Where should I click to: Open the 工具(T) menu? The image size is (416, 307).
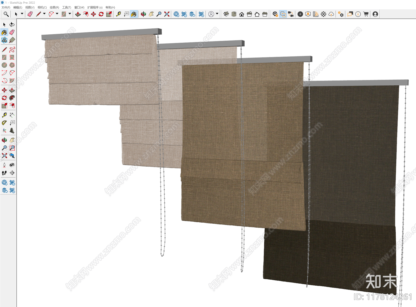click(67, 8)
